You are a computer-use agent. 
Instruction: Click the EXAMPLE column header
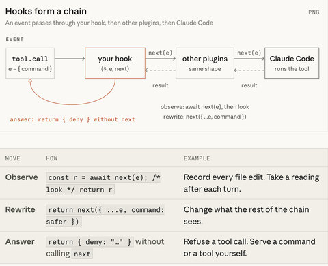click(x=197, y=158)
